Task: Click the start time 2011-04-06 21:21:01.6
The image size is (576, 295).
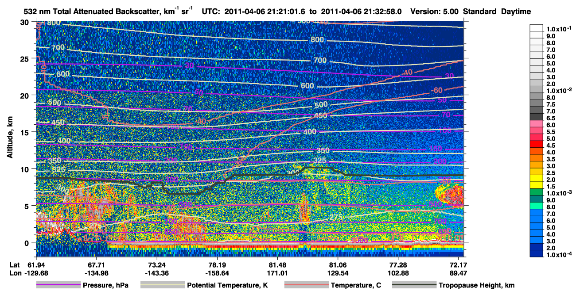Action: coord(264,12)
